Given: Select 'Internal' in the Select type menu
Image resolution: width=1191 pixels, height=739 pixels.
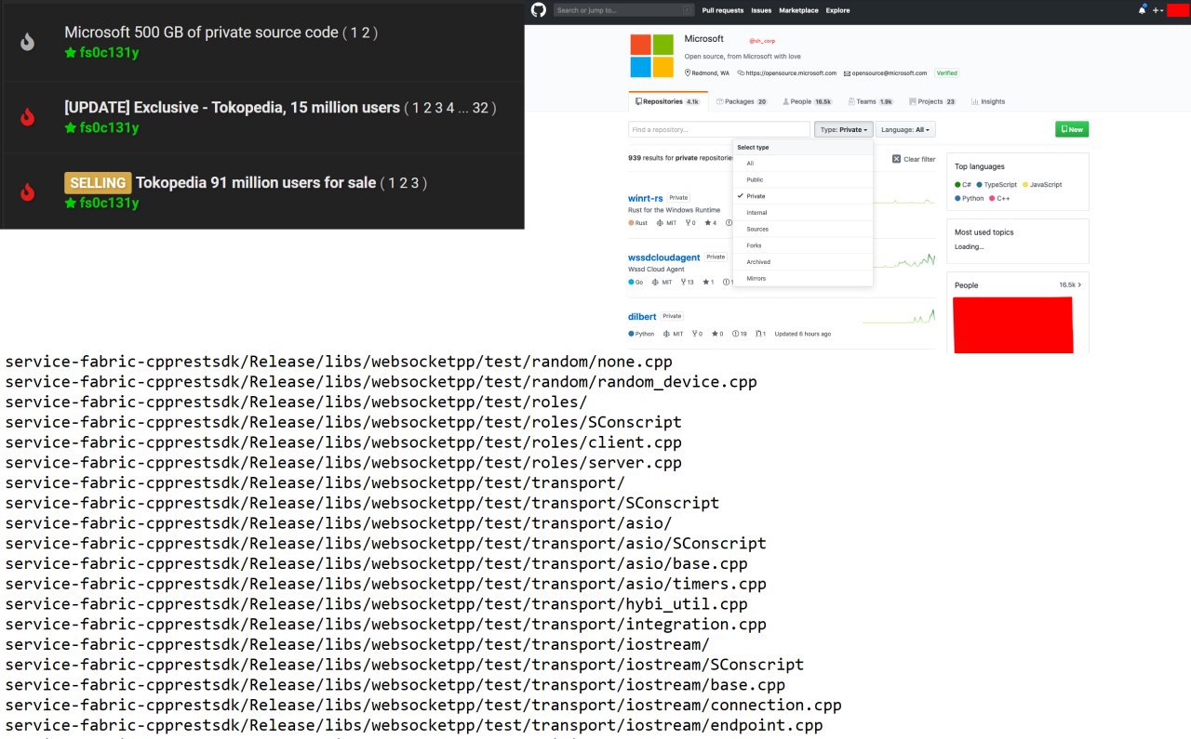Looking at the screenshot, I should point(803,213).
